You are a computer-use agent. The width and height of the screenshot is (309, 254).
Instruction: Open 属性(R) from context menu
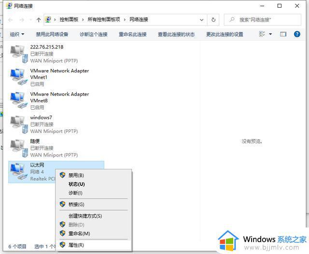click(x=94, y=245)
